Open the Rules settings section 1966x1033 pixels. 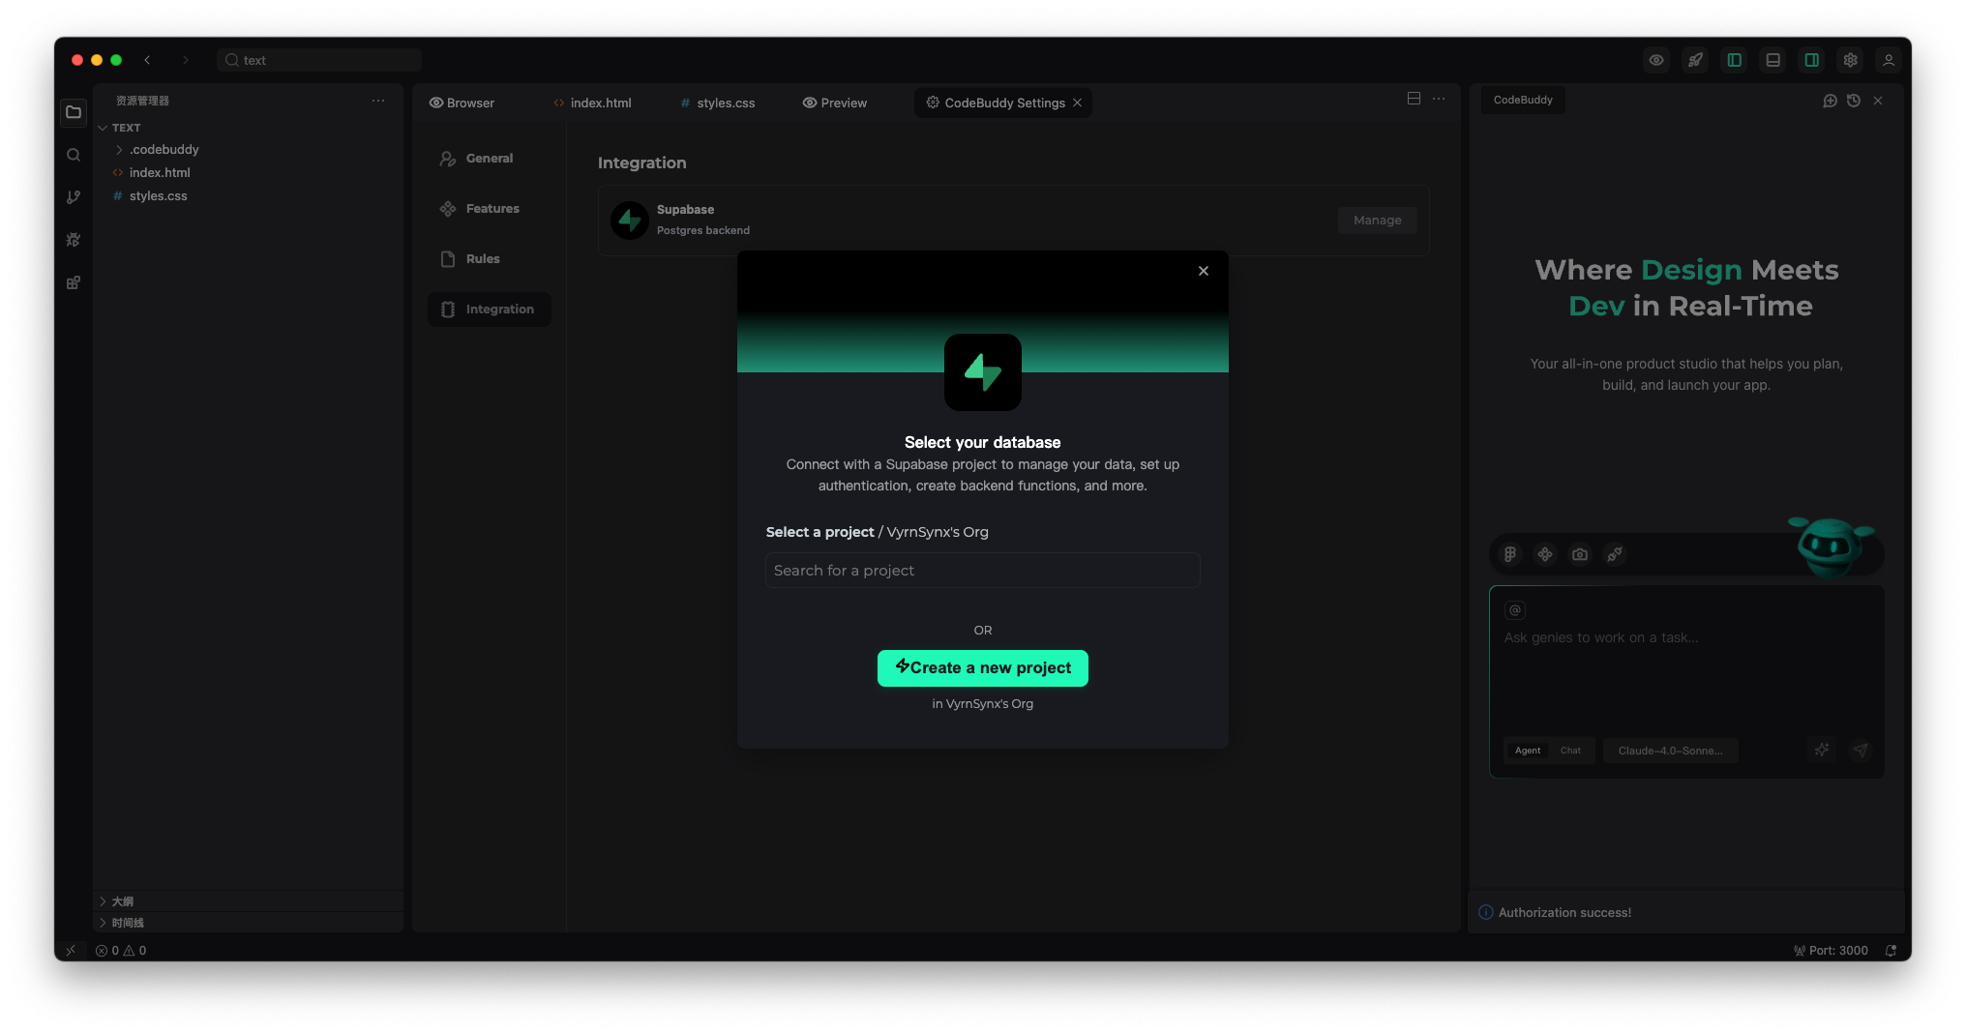[489, 259]
